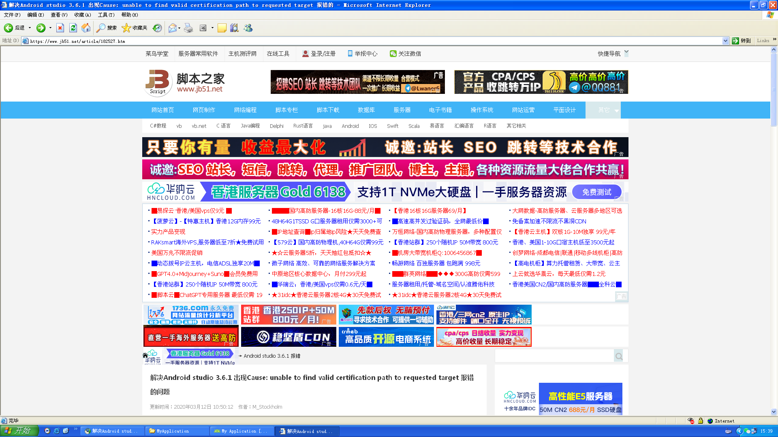Open the Windows 开始 Start button
Image resolution: width=778 pixels, height=437 pixels.
19,431
